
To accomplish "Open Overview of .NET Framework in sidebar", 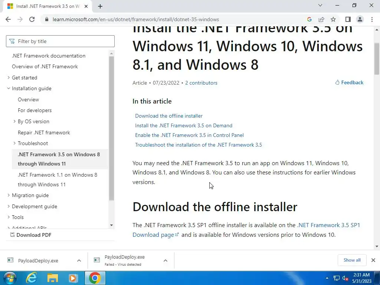I will coord(45,66).
